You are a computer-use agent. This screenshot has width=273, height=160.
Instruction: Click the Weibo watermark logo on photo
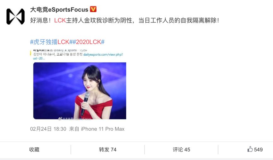point(60,119)
